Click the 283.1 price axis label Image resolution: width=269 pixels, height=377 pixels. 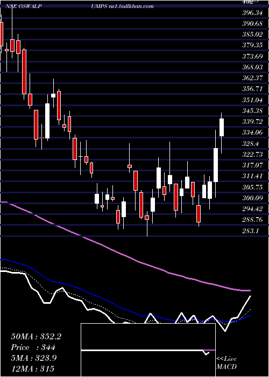(x=251, y=231)
